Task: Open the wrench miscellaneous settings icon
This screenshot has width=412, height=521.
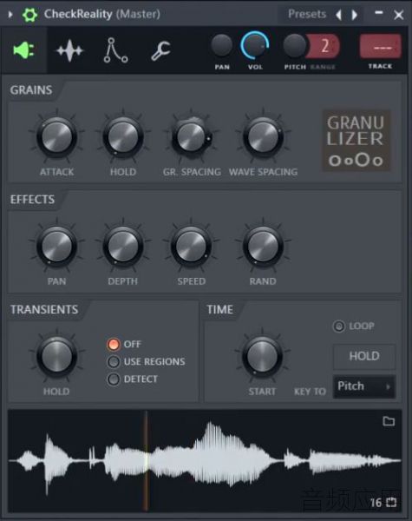Action: point(160,50)
